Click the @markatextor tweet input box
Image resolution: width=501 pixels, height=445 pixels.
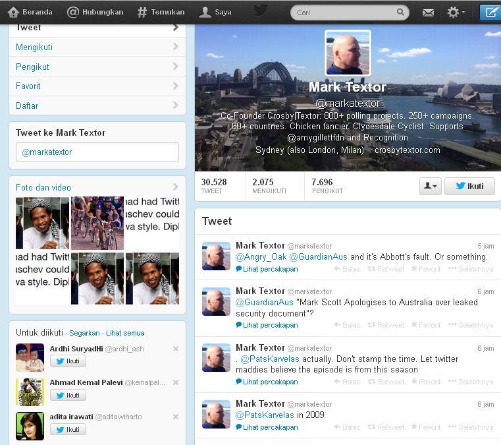(97, 152)
